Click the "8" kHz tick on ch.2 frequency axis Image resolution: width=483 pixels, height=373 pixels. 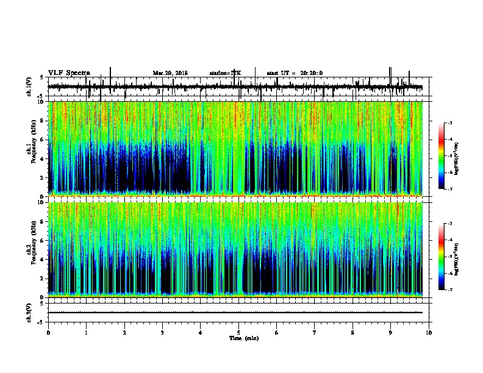click(x=43, y=222)
